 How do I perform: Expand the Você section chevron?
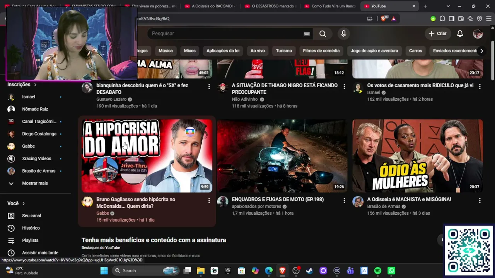click(24, 203)
